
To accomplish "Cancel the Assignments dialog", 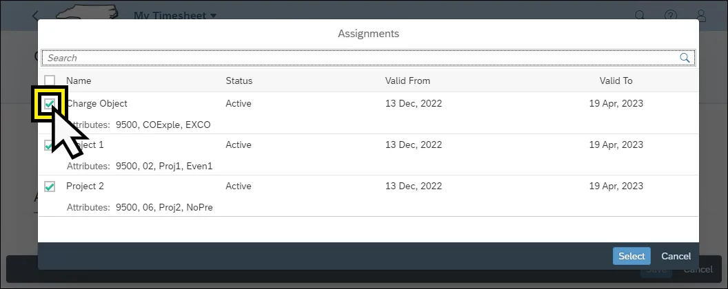I will point(676,256).
